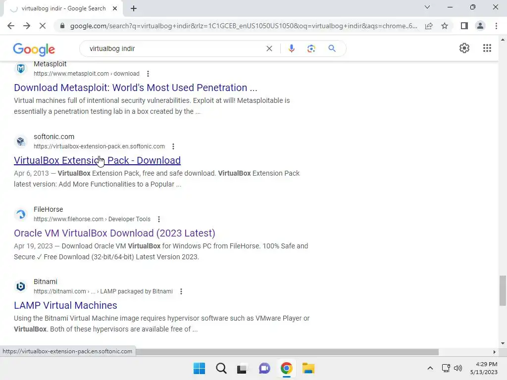Click the scroll-up arrow

[x=503, y=40]
